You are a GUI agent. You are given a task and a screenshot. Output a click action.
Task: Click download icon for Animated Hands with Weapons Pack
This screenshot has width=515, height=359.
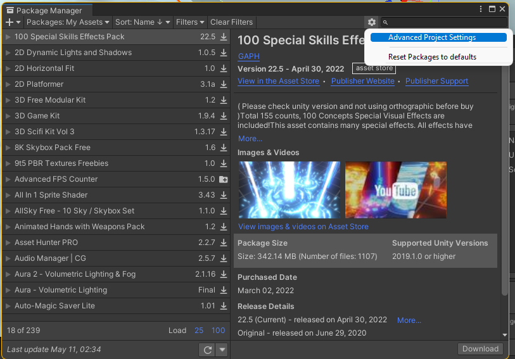(224, 227)
